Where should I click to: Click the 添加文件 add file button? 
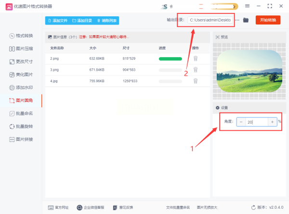(x=58, y=20)
